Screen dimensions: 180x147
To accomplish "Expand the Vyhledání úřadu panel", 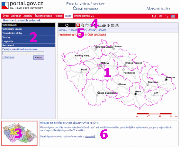I will (29, 29).
